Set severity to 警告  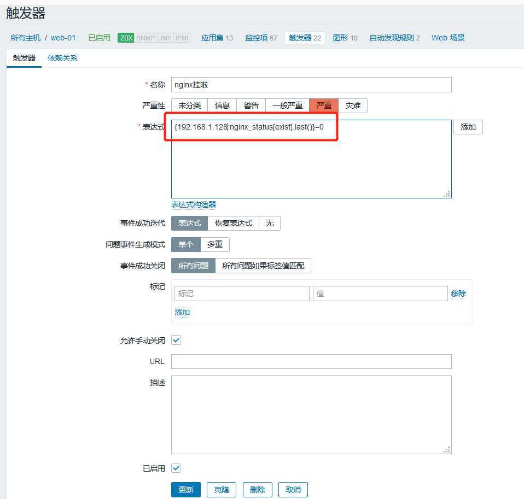click(x=251, y=105)
